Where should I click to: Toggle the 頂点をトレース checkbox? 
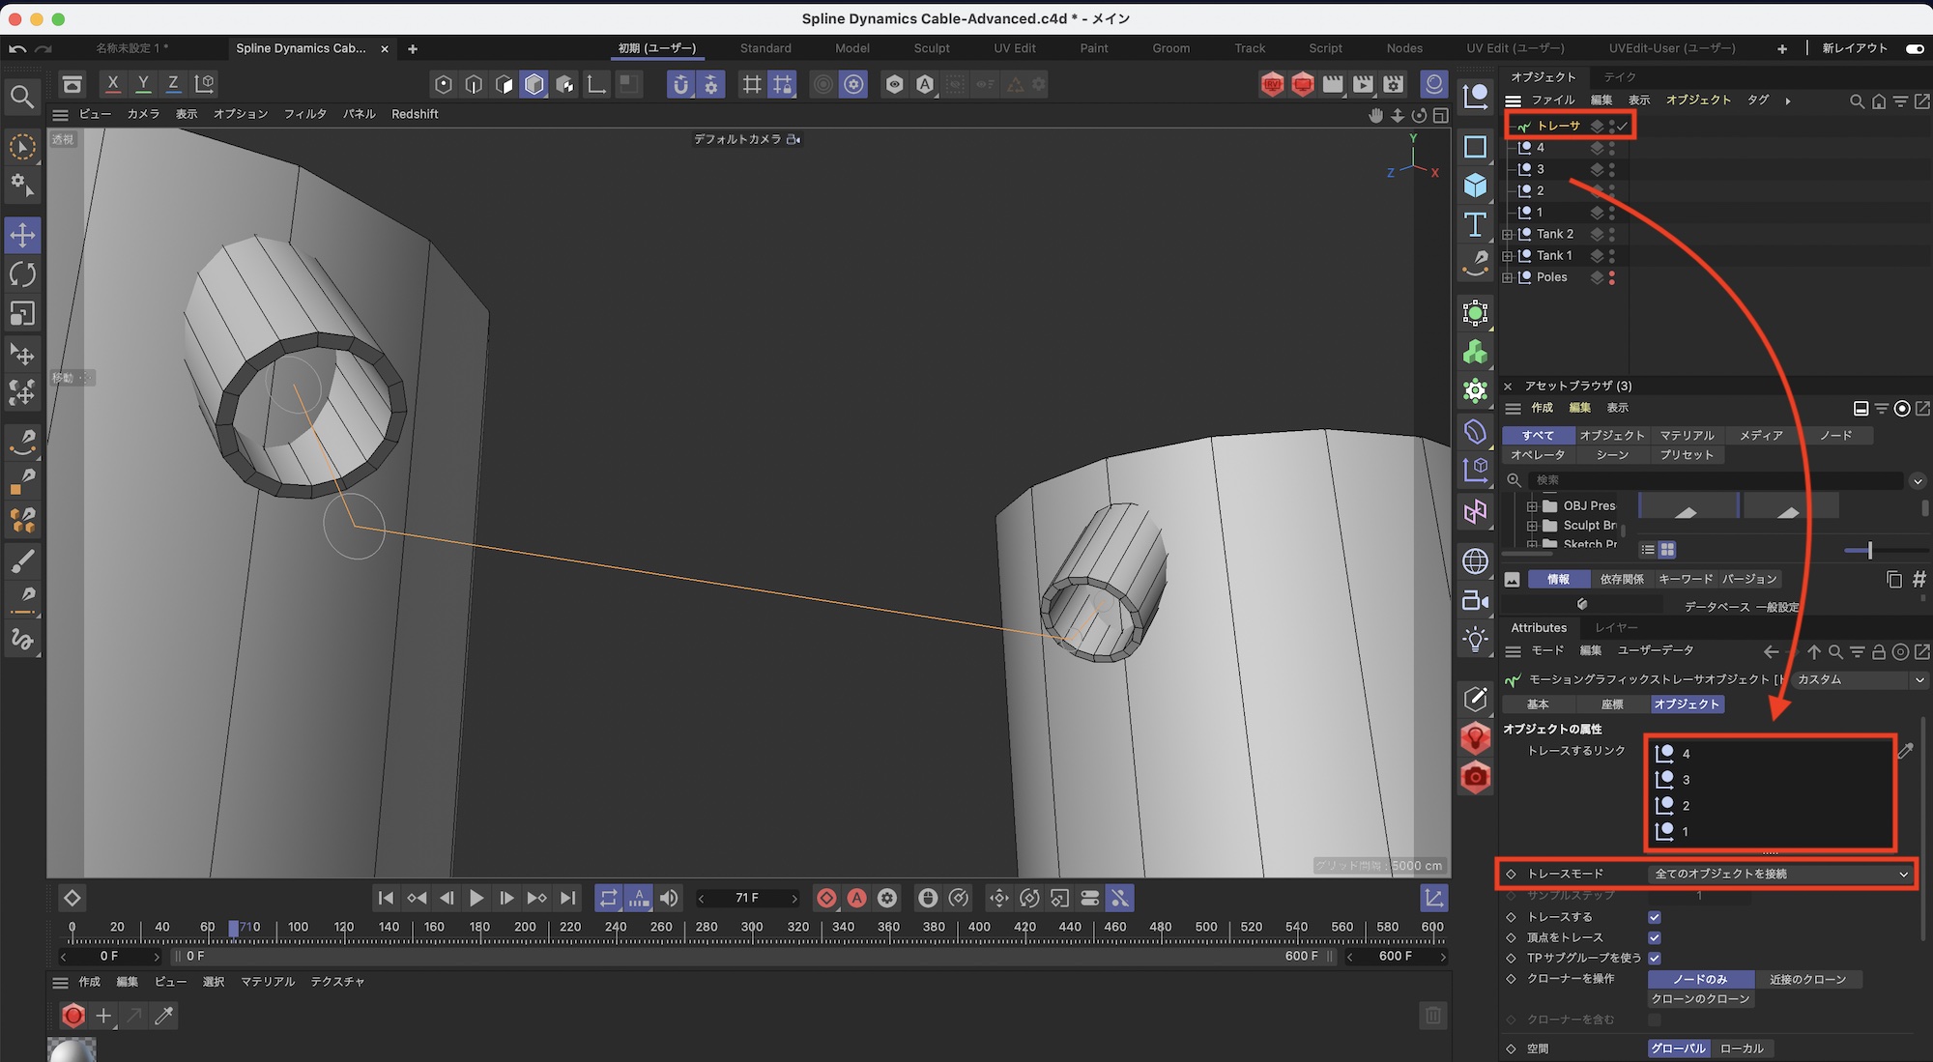[1655, 937]
